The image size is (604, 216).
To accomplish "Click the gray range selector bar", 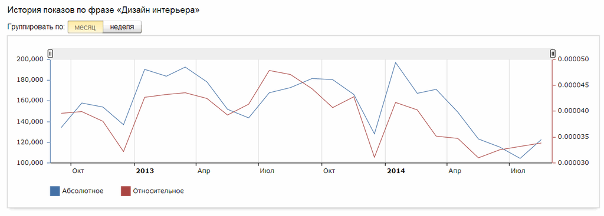I will click(x=301, y=54).
